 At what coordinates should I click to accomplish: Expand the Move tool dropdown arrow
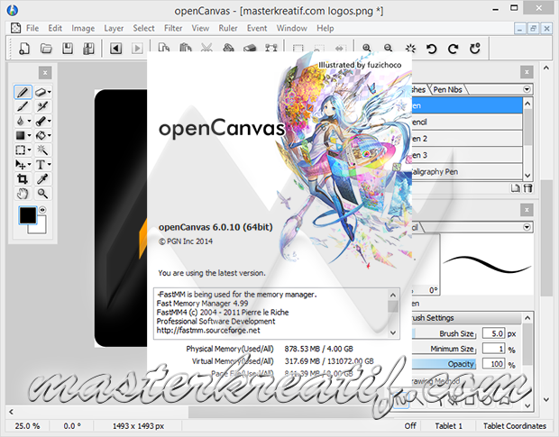(x=29, y=165)
